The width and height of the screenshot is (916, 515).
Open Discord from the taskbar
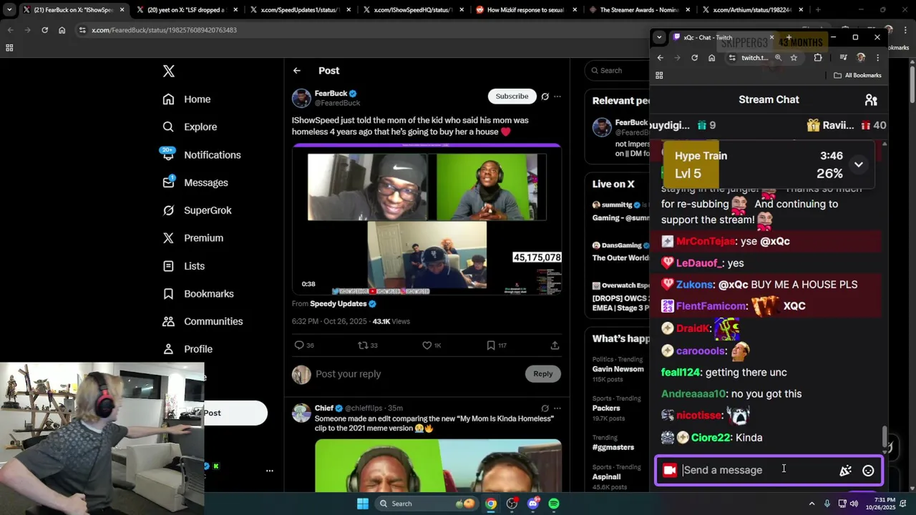[532, 504]
